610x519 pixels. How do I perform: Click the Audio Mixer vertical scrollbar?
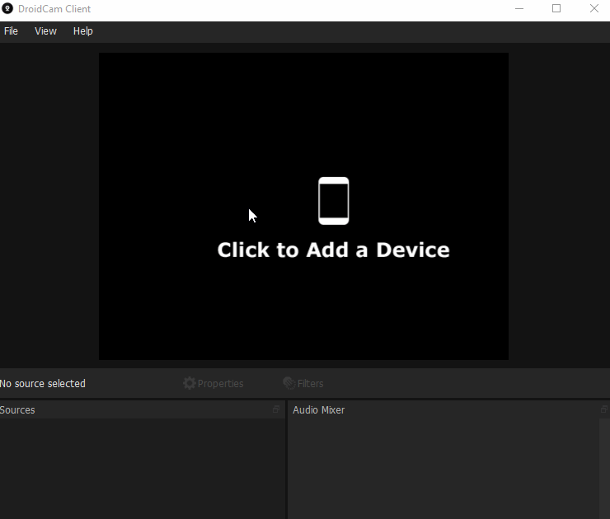pos(604,465)
